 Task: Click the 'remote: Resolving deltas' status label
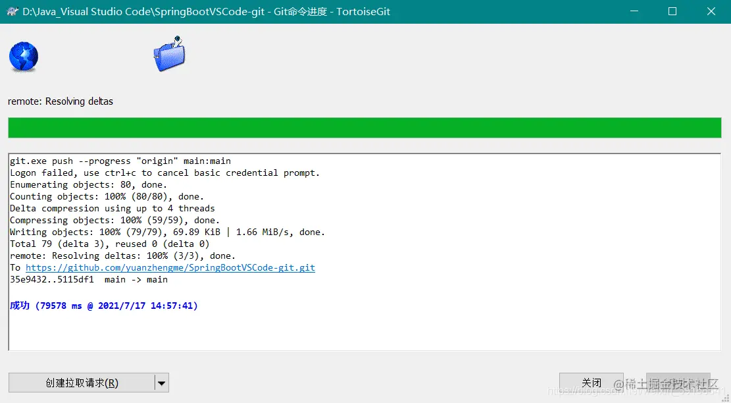[61, 101]
